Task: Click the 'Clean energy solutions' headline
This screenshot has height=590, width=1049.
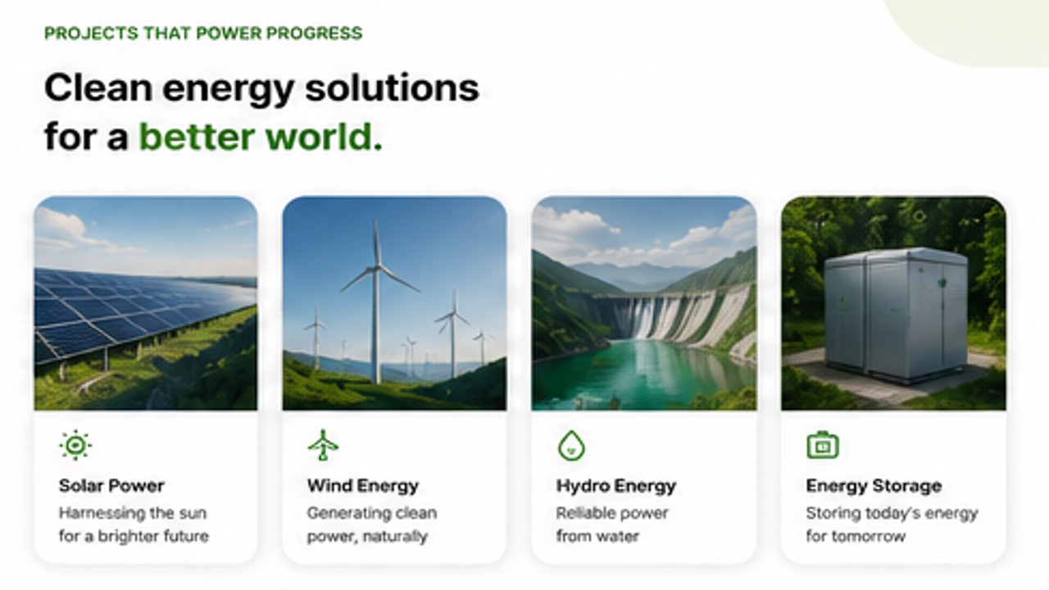Action: 261,88
